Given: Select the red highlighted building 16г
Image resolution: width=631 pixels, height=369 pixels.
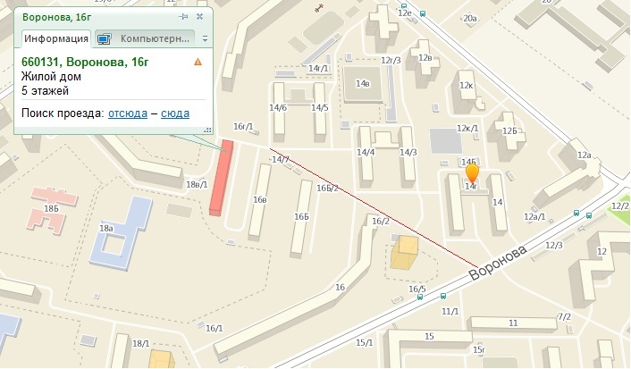Looking at the screenshot, I should (x=222, y=178).
